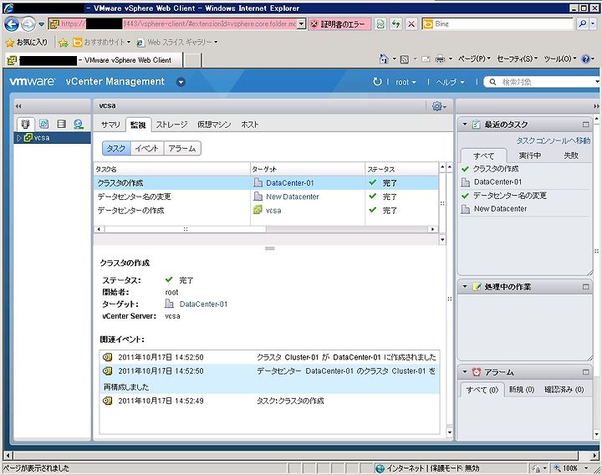Open the ヘルプ dropdown menu
The image size is (602, 475).
450,82
